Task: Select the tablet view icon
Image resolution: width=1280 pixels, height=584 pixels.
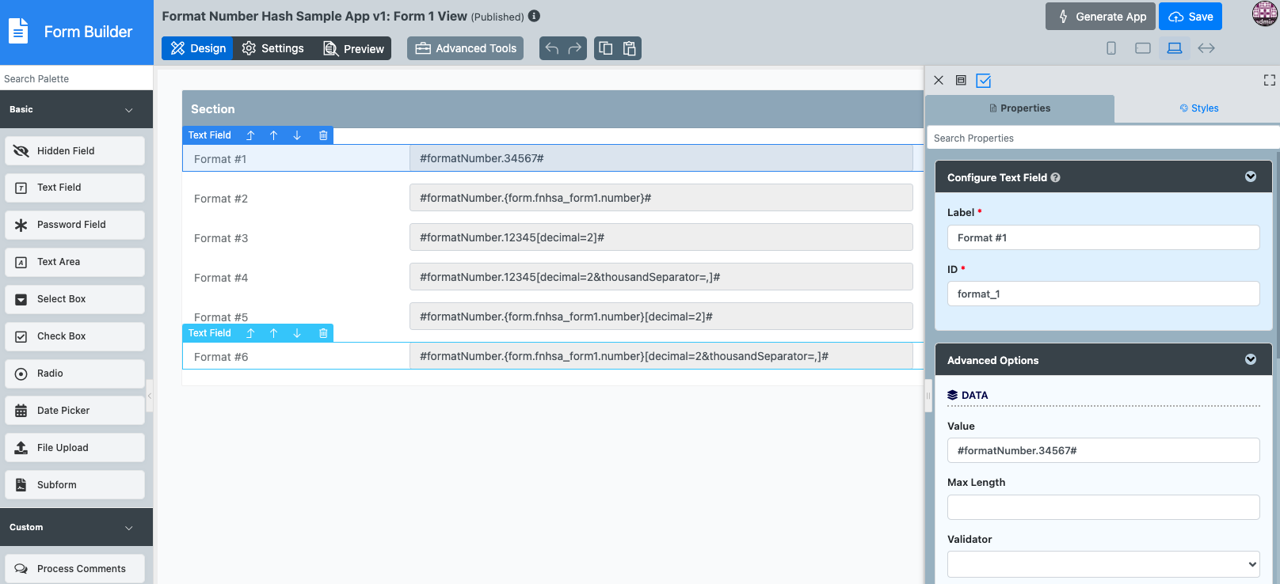Action: coord(1142,48)
